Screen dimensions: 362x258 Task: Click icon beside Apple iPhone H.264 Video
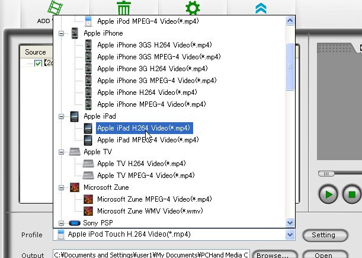pos(88,93)
